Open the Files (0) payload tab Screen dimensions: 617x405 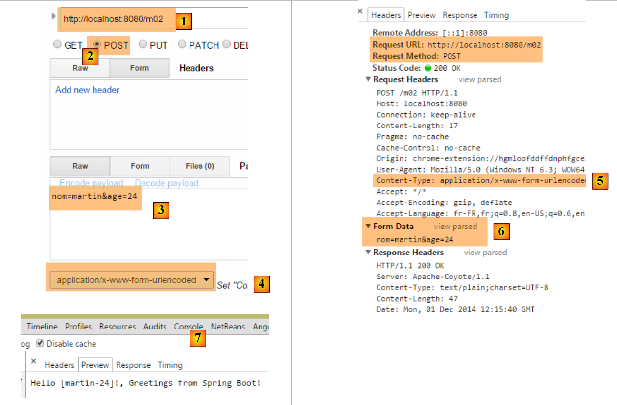click(x=199, y=166)
